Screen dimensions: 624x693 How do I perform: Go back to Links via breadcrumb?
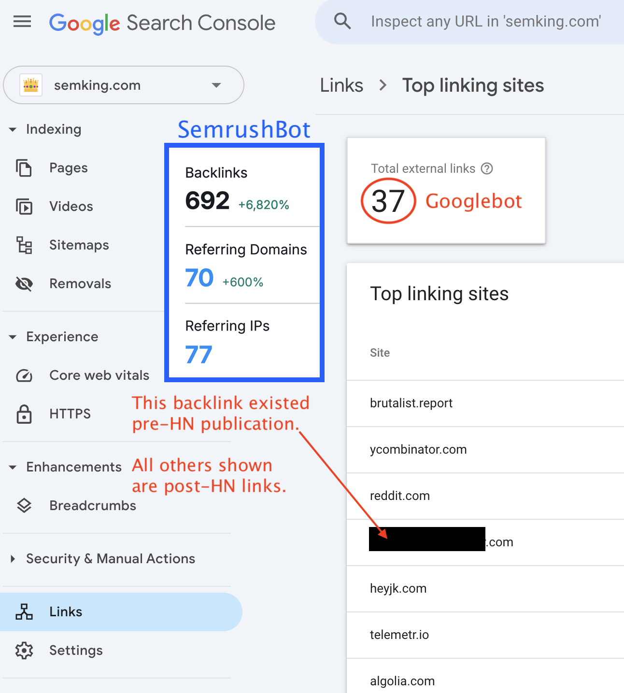point(341,85)
